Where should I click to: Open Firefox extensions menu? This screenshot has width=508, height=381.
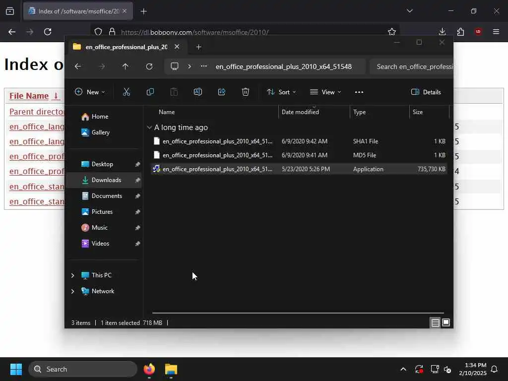(460, 32)
